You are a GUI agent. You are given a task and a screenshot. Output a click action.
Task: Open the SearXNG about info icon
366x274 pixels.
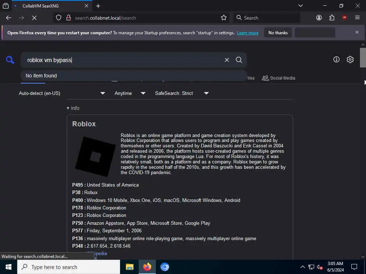(x=336, y=60)
